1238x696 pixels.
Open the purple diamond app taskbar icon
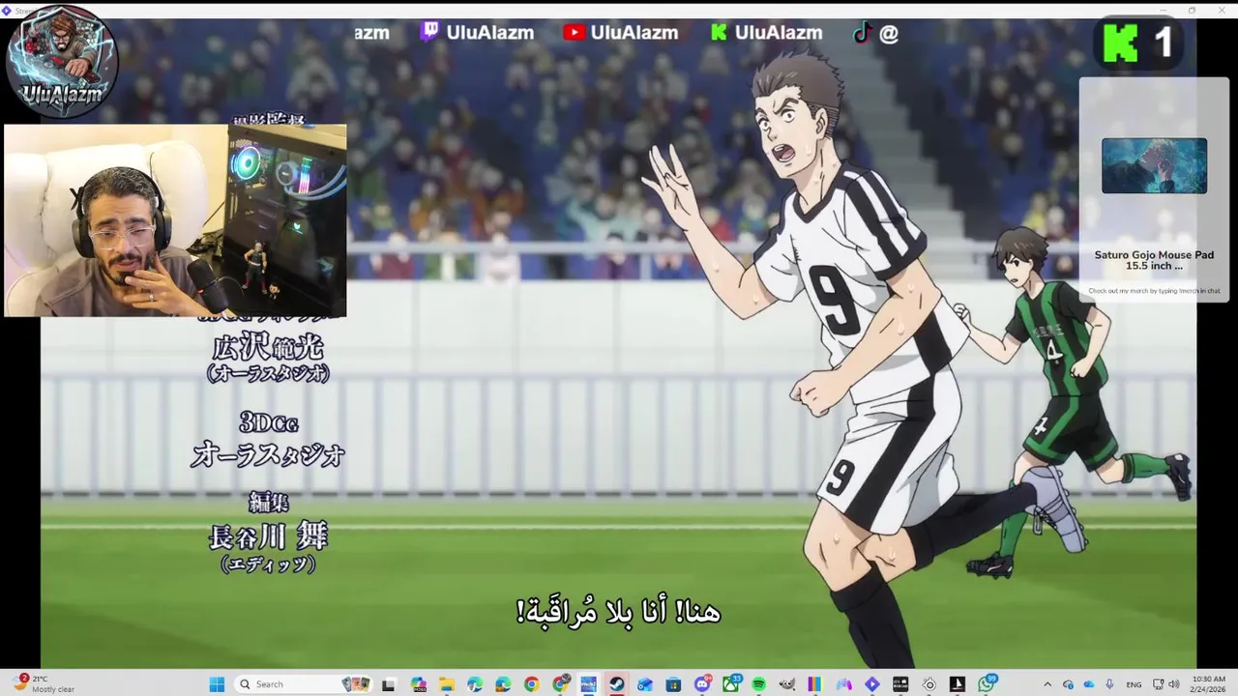pyautogui.click(x=872, y=684)
